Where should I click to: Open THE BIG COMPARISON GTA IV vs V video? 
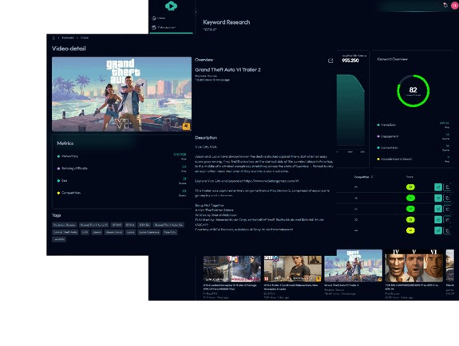[x=414, y=274]
